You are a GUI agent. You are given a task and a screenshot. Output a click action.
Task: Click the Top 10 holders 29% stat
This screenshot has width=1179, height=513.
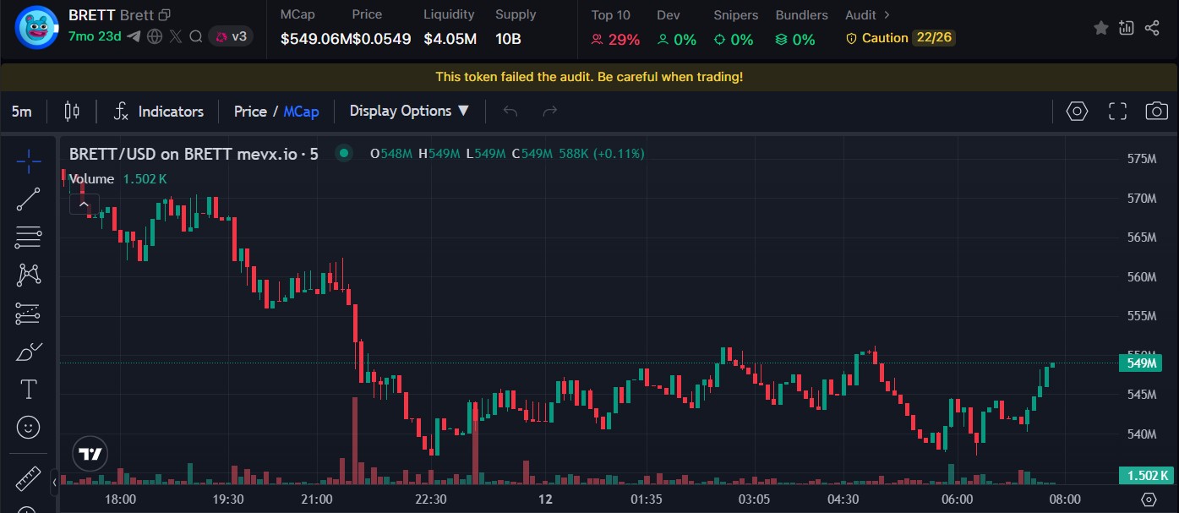point(615,39)
